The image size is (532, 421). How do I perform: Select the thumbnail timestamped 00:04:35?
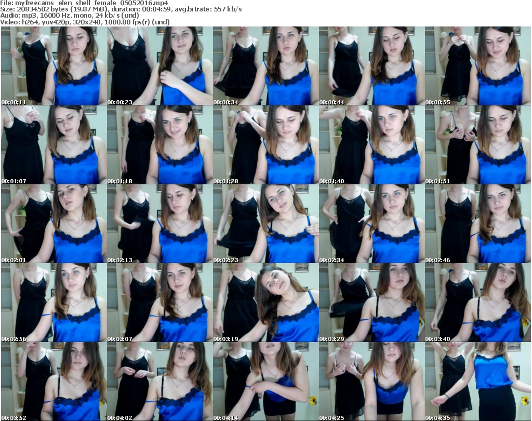coord(478,382)
